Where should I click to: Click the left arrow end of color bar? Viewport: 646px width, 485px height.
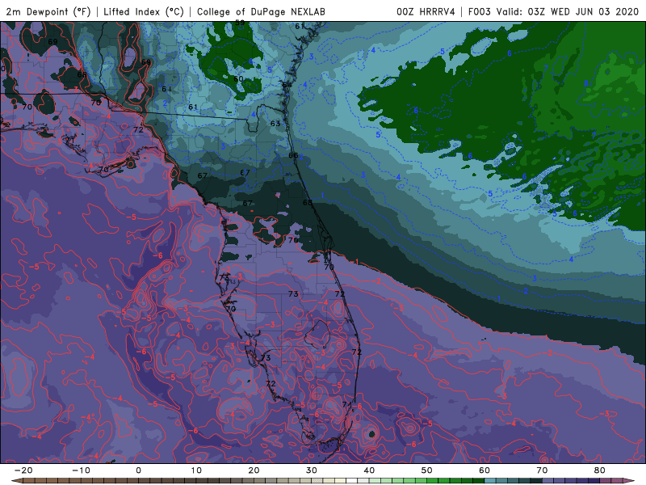pos(16,481)
